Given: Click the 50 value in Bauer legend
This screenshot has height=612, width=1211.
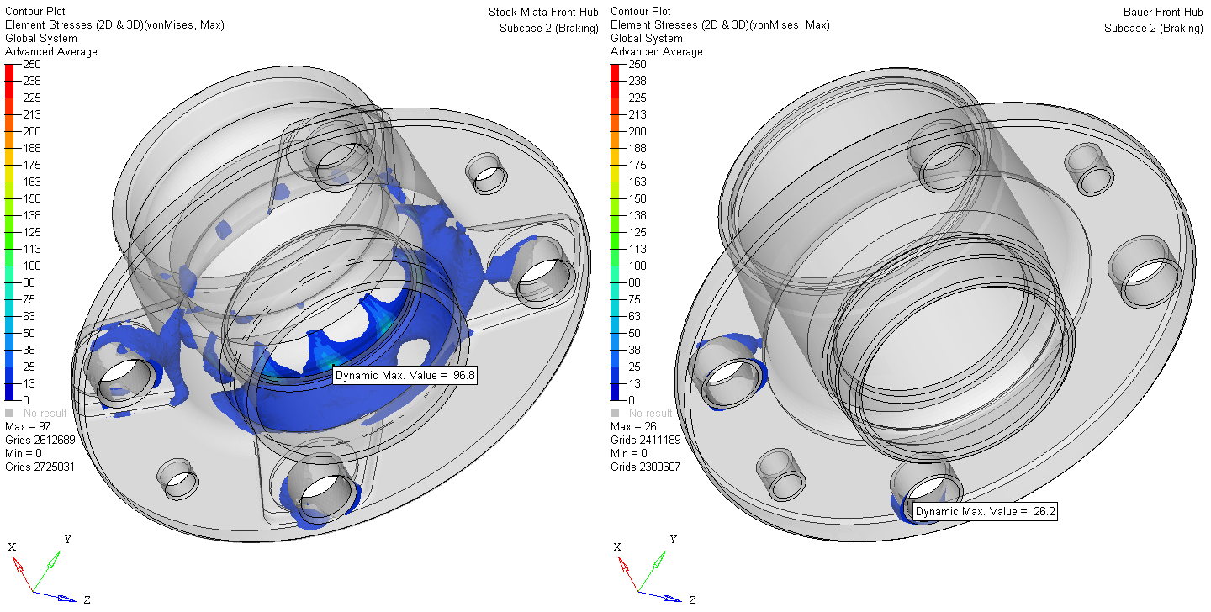Looking at the screenshot, I should click(x=634, y=333).
